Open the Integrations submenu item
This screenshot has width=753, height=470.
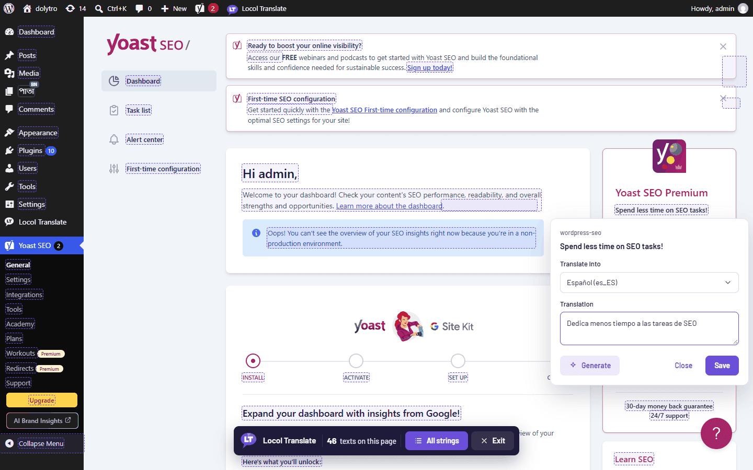(x=24, y=295)
